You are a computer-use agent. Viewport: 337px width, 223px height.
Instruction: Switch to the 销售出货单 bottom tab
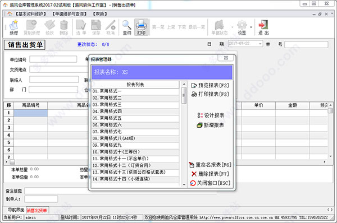click(37, 210)
